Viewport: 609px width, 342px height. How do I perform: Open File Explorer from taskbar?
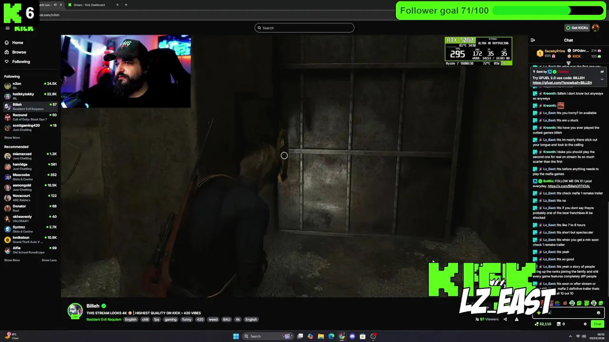tap(321, 336)
